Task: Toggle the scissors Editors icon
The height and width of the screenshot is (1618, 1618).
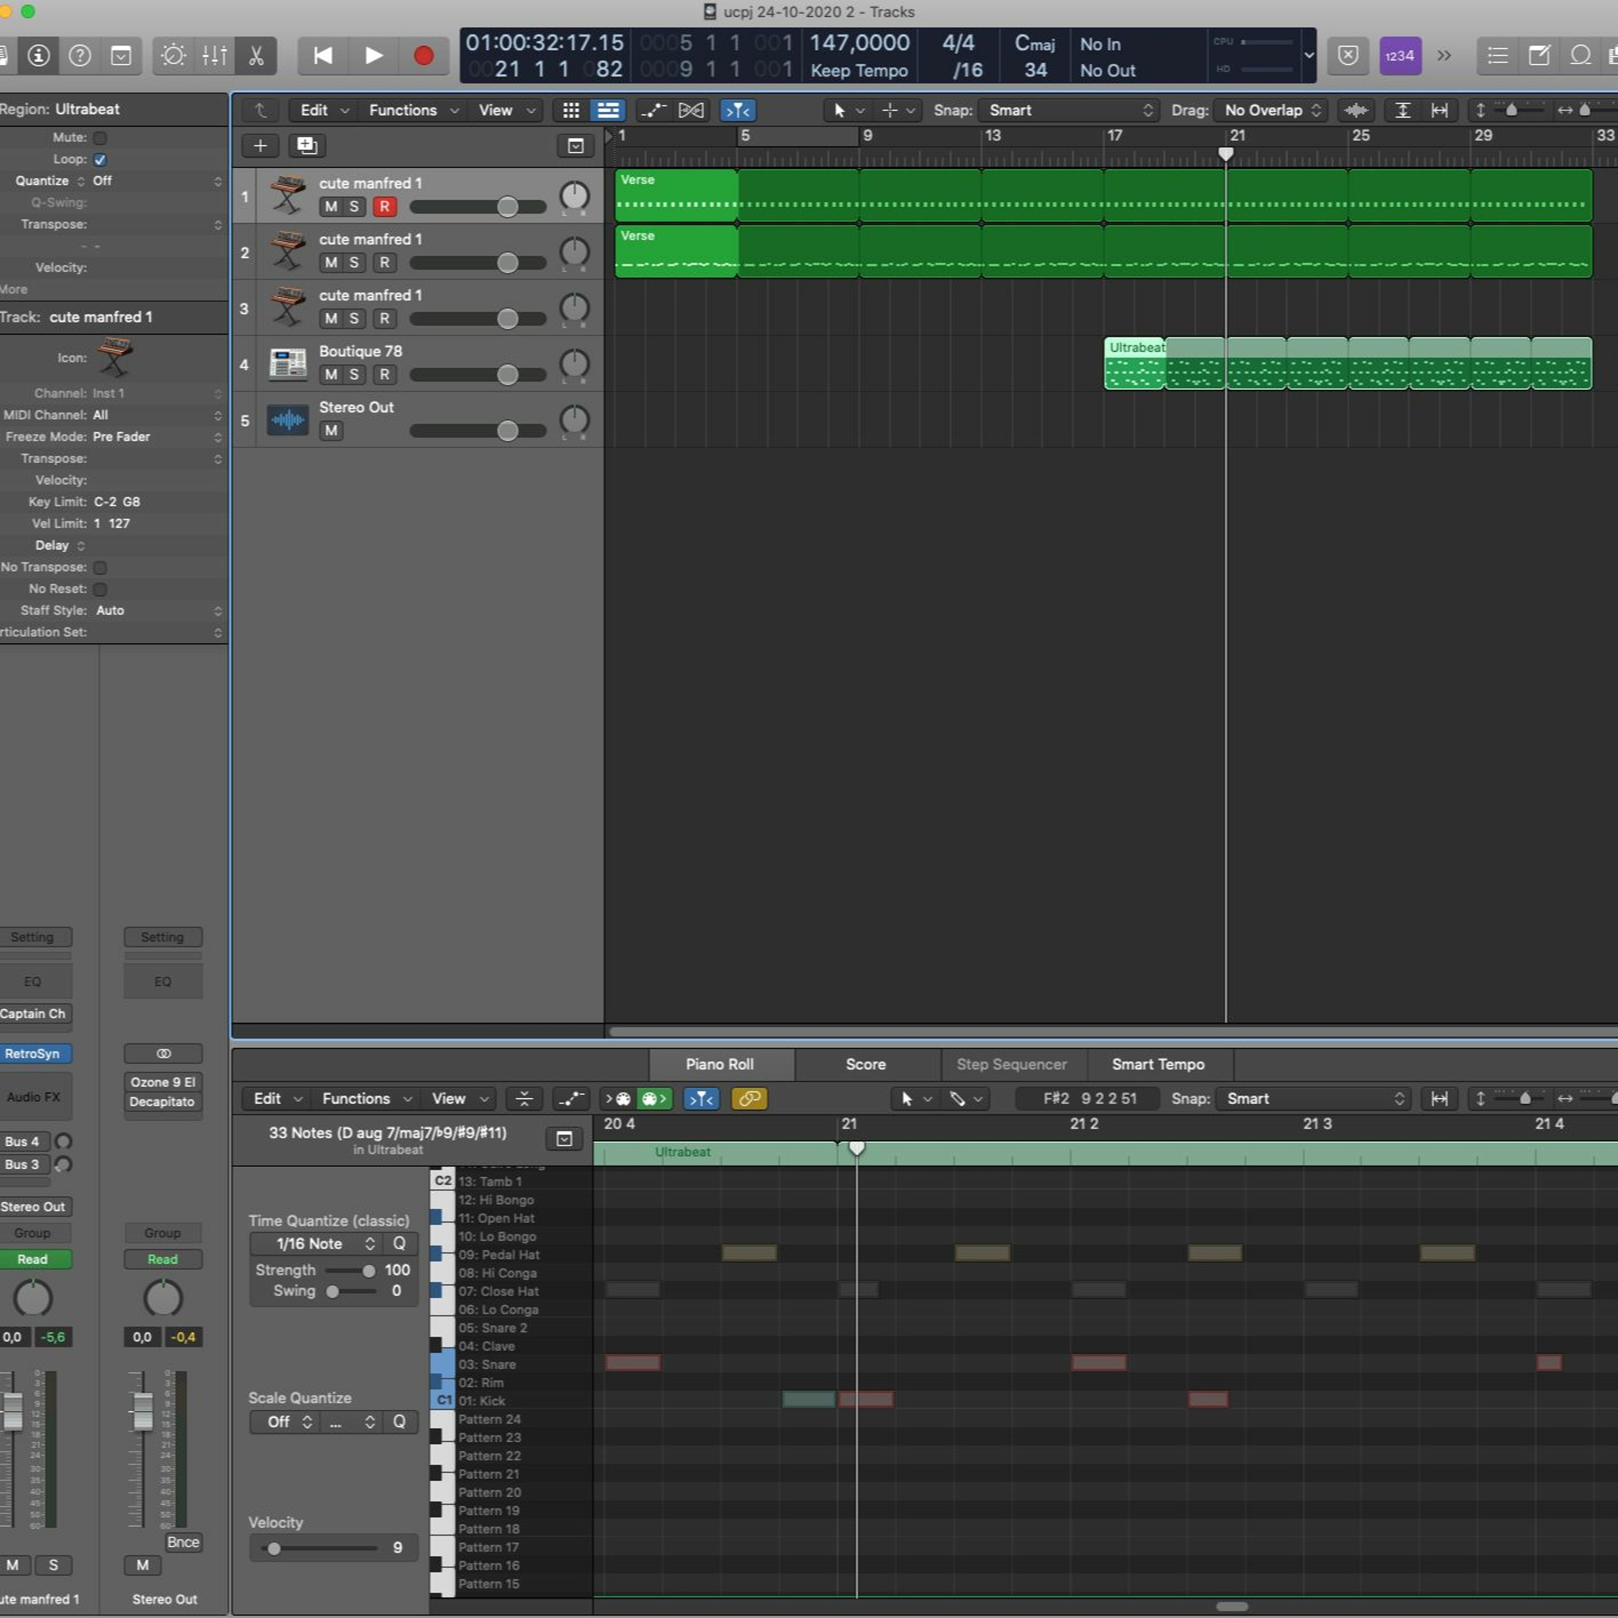Action: [256, 56]
